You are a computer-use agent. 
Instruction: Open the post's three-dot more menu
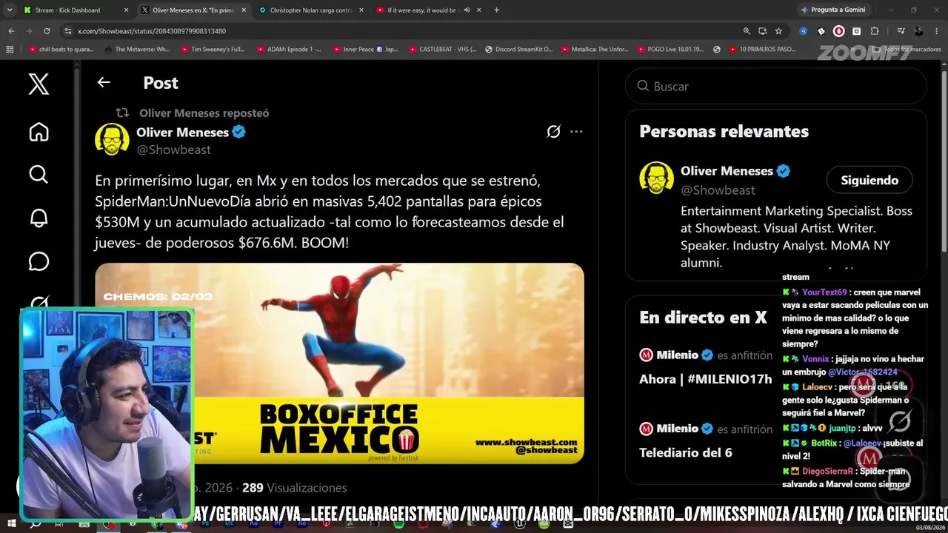coord(576,132)
